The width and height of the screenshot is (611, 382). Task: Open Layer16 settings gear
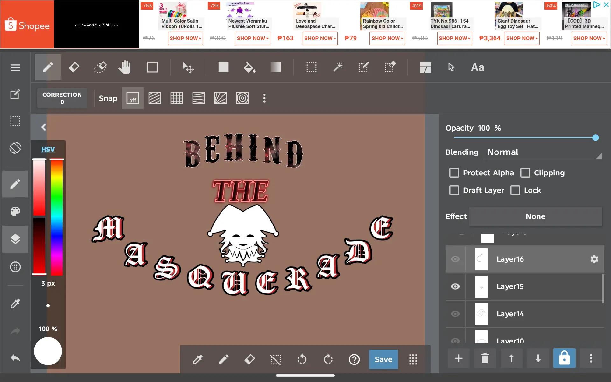click(594, 259)
